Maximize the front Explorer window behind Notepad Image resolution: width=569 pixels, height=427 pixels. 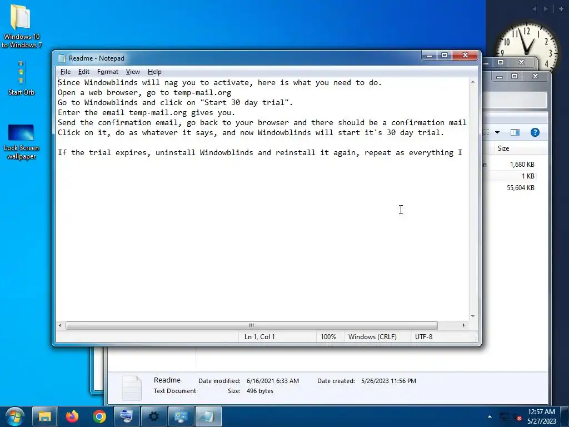click(514, 76)
